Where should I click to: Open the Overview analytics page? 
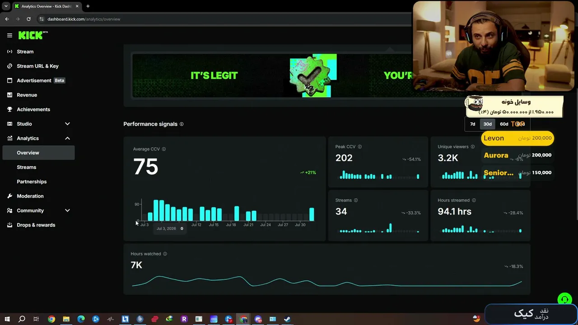tap(38, 153)
